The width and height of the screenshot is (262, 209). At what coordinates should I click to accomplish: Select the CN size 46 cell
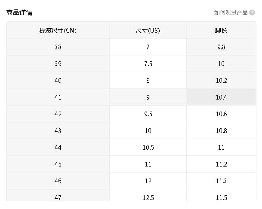pyautogui.click(x=58, y=181)
